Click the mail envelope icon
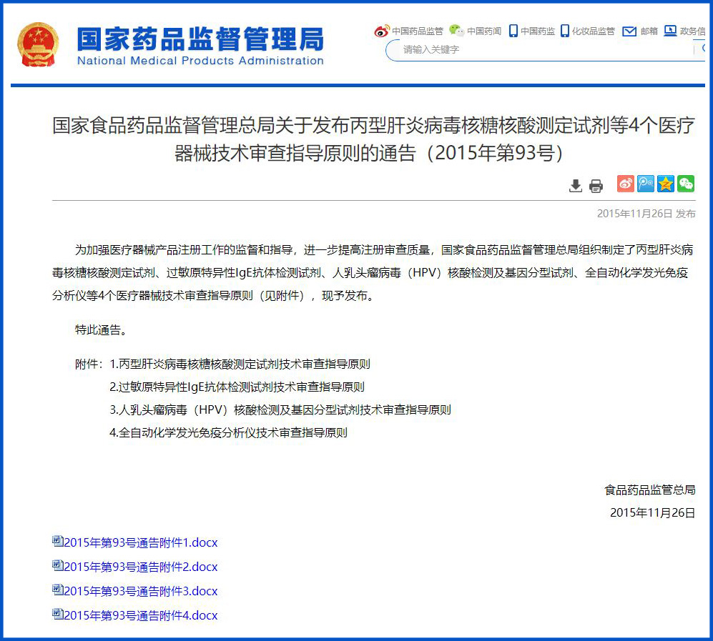The image size is (713, 641). click(629, 31)
